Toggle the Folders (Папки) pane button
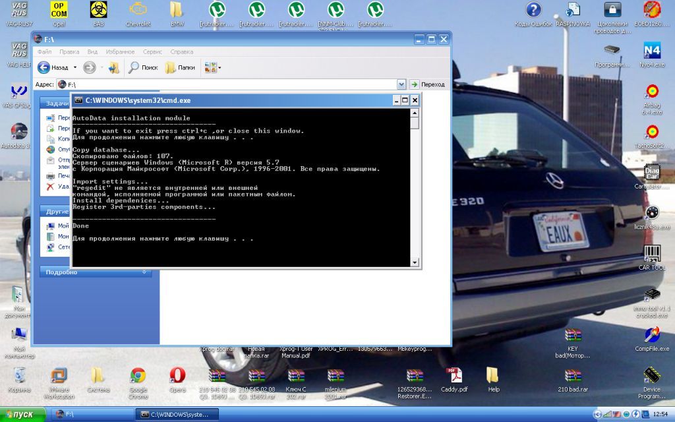 (x=180, y=67)
